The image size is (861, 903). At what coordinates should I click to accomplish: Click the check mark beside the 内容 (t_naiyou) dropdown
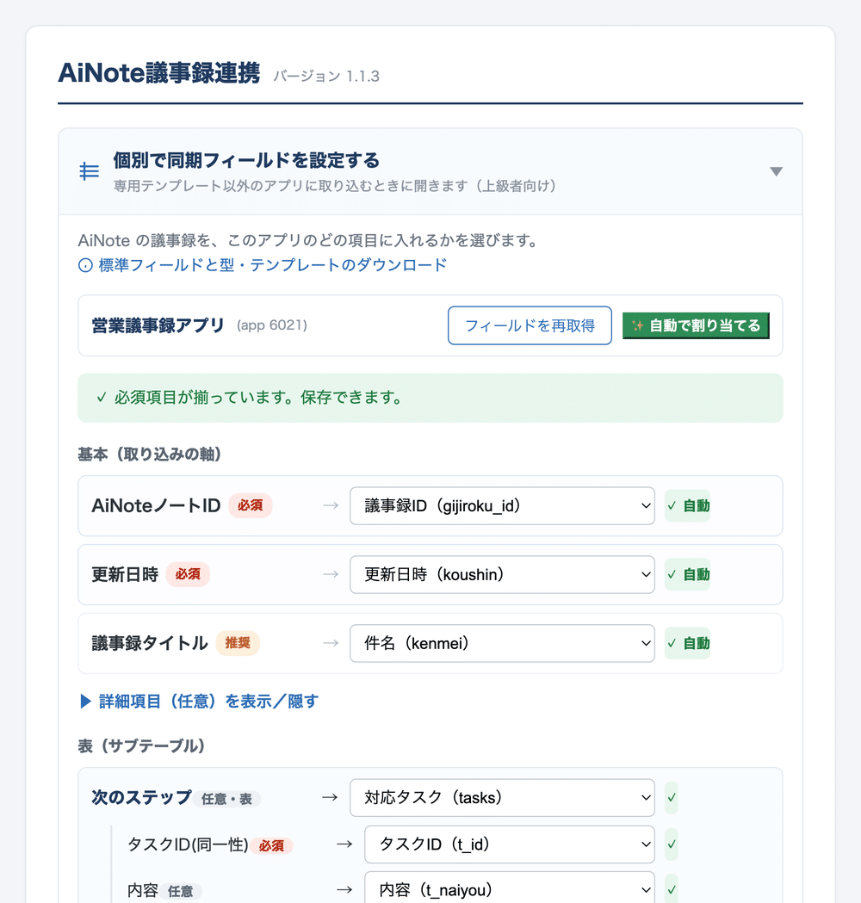click(x=671, y=890)
